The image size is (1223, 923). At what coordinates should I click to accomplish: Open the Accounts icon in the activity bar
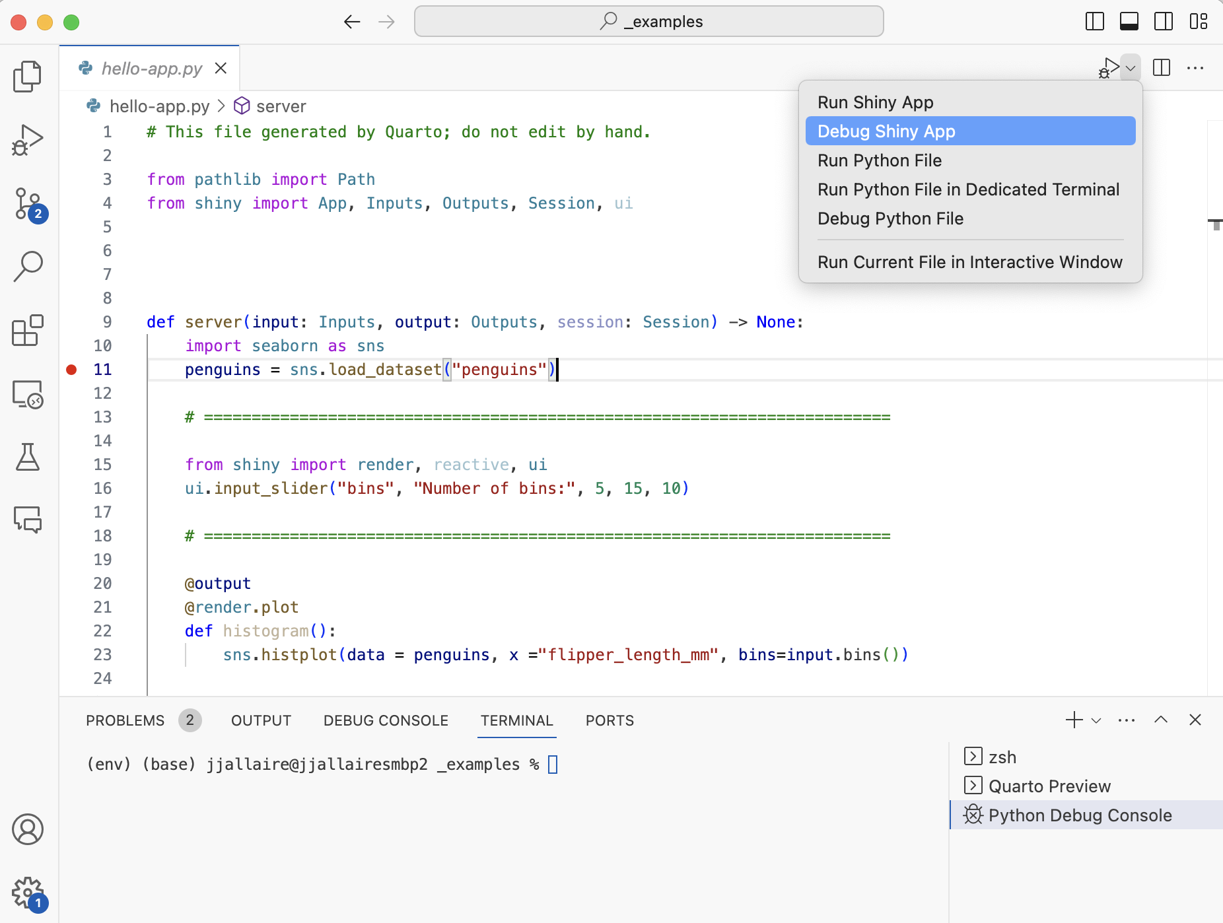27,830
